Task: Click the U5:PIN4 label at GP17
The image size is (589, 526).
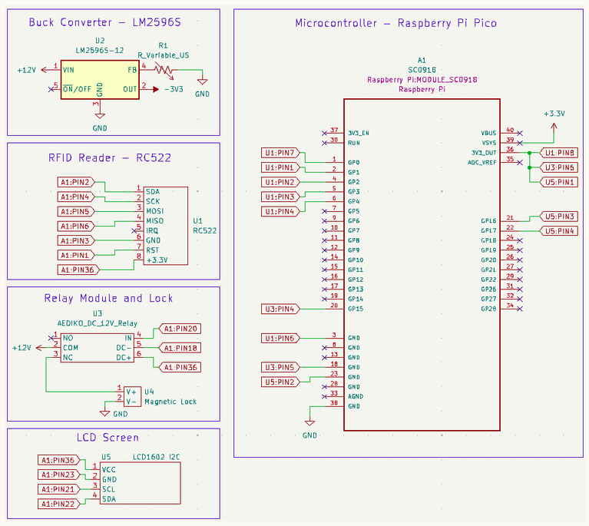Action: pyautogui.click(x=559, y=231)
